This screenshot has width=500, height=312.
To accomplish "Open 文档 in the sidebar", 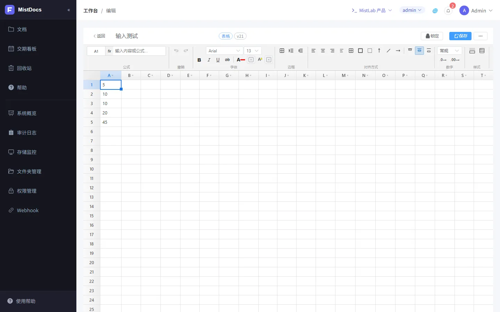I will pyautogui.click(x=38, y=29).
